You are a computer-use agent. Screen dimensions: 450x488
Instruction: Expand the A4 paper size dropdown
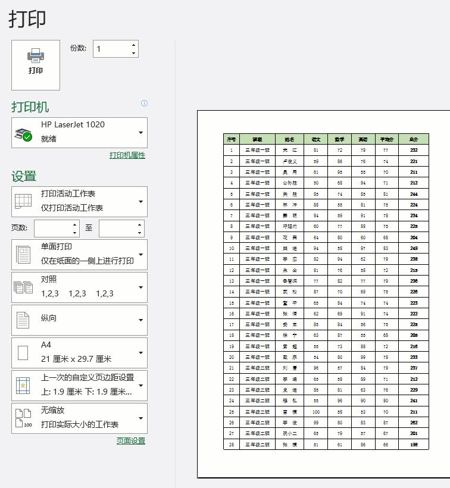140,353
